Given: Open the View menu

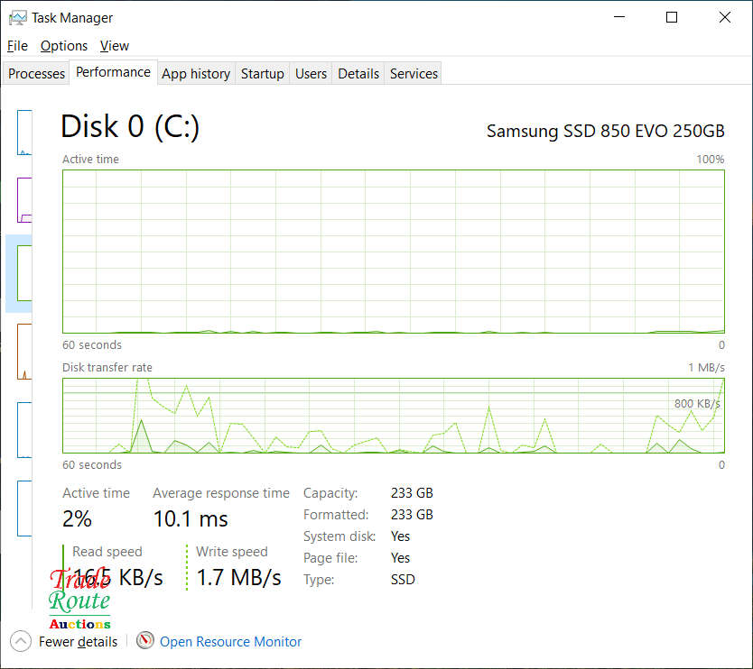Looking at the screenshot, I should tap(115, 46).
